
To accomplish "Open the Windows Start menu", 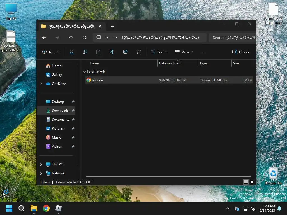I will (x=9, y=208).
